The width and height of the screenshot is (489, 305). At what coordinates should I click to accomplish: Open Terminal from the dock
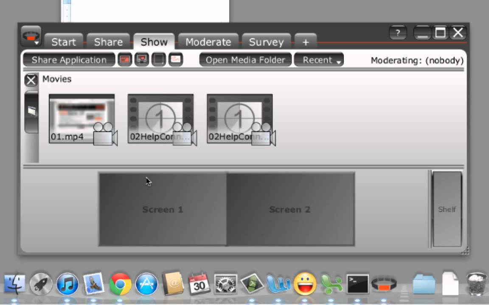(x=358, y=284)
